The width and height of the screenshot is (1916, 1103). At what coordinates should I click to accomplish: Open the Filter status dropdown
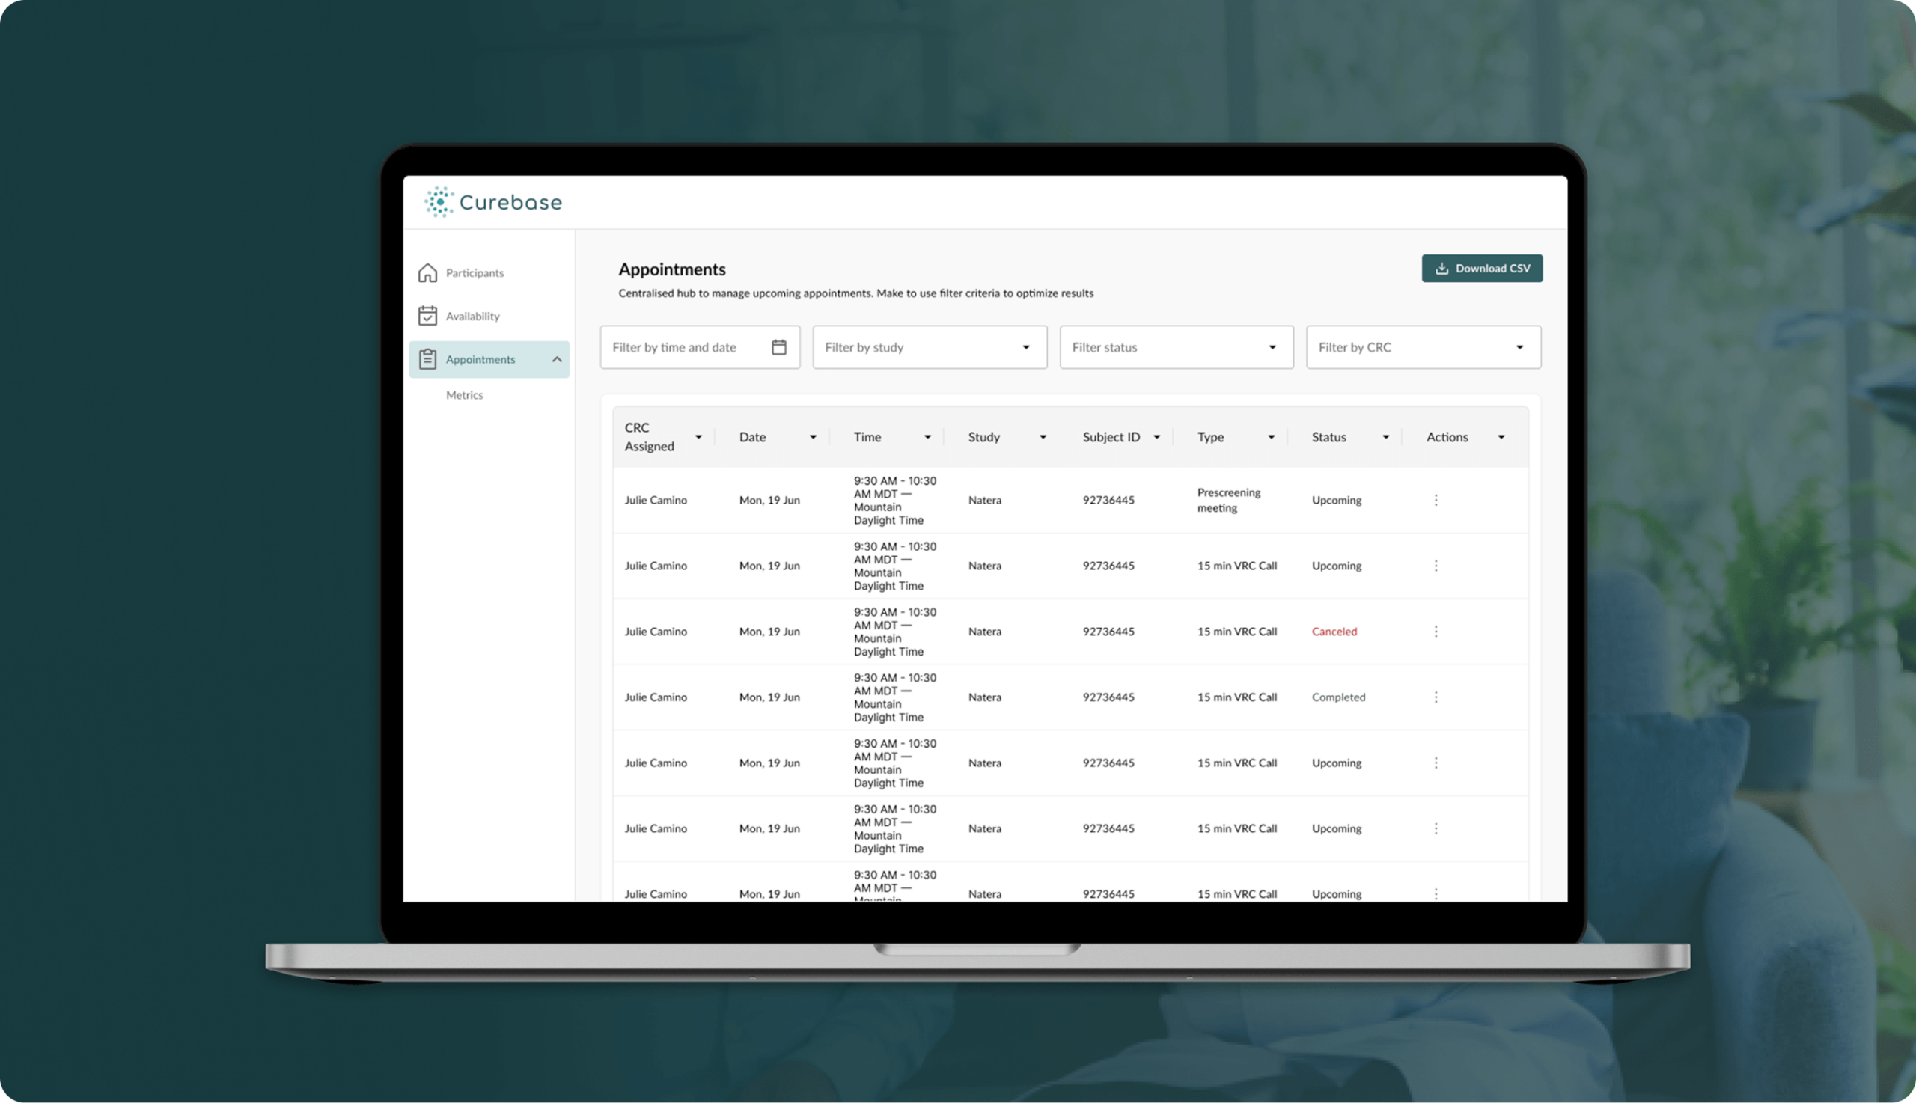pos(1176,347)
